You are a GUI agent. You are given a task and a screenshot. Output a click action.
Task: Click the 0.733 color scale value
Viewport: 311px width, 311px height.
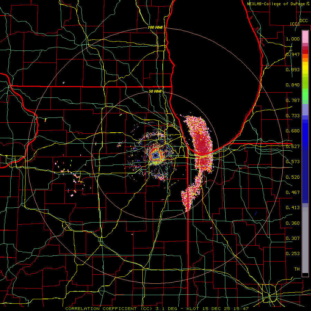(x=293, y=116)
